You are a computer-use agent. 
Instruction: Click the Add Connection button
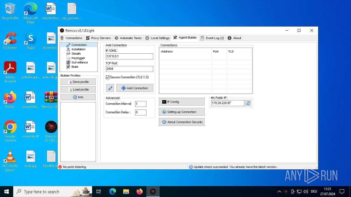click(135, 88)
